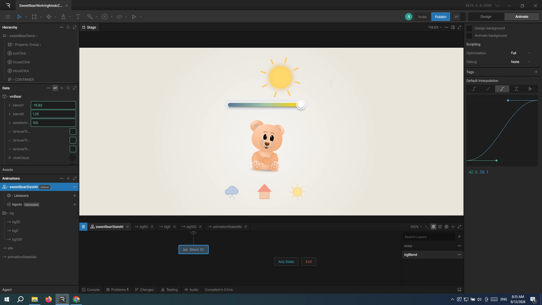Toggle the Data panel swap-arrows icon
This screenshot has height=305, width=542.
[55, 88]
